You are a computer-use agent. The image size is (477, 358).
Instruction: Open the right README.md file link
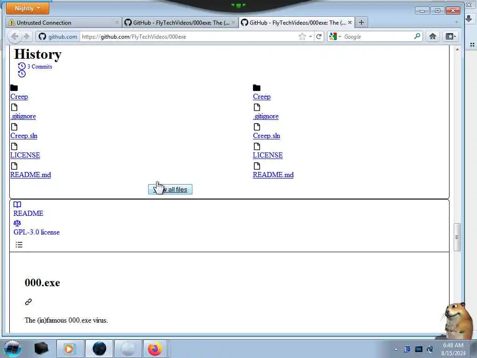click(273, 174)
